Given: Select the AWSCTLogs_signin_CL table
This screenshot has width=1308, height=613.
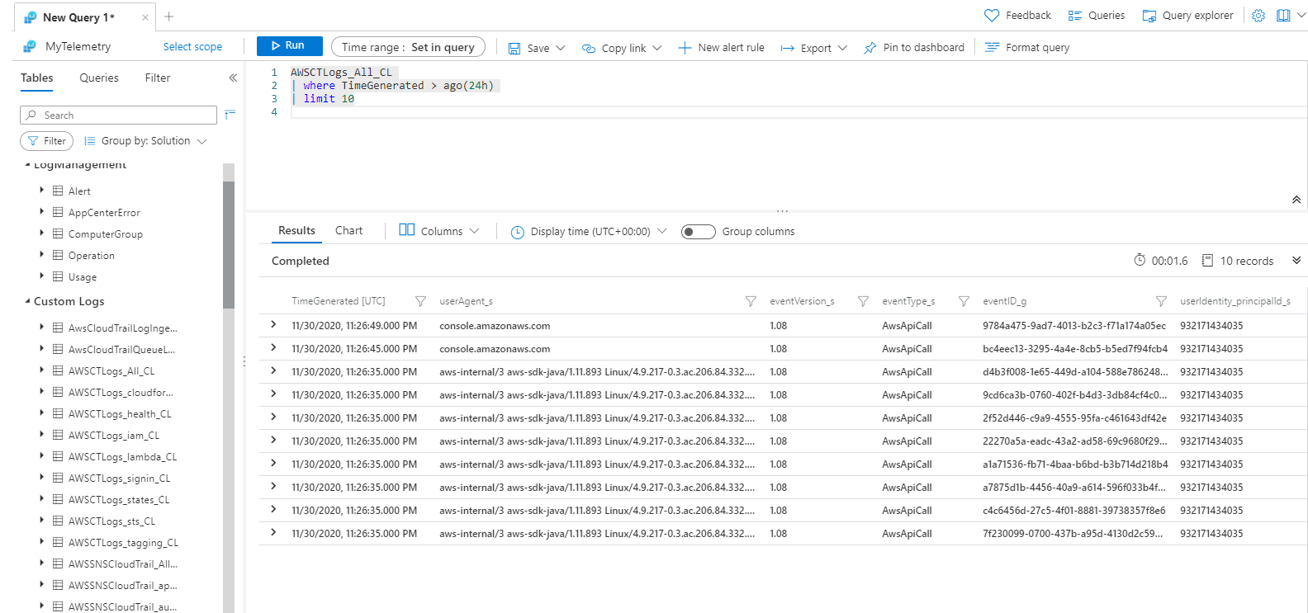Looking at the screenshot, I should (119, 479).
